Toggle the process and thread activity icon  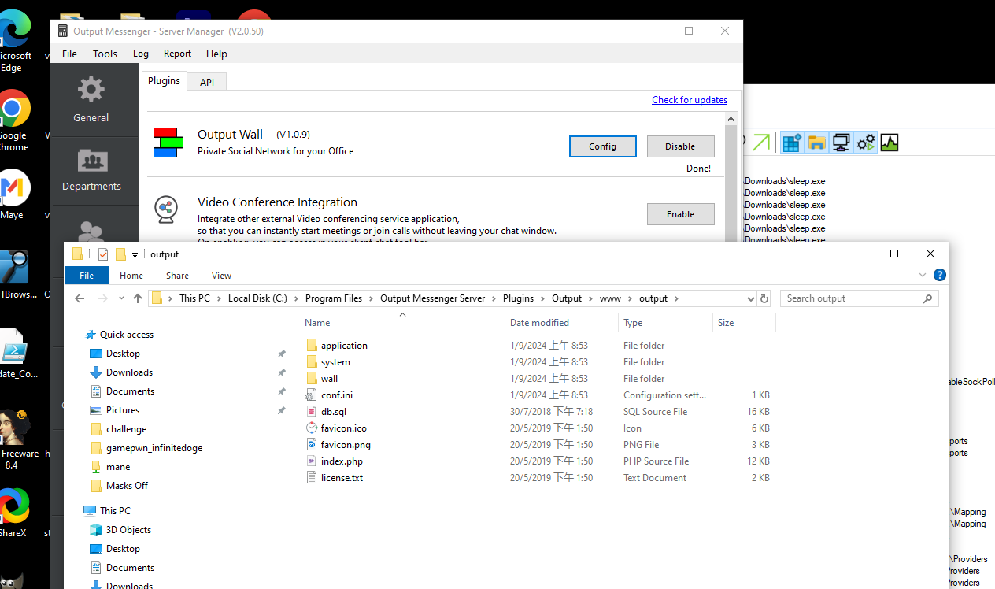[865, 143]
